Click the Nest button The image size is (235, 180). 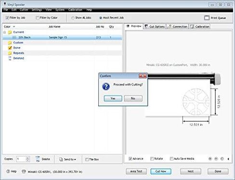[x=191, y=171]
